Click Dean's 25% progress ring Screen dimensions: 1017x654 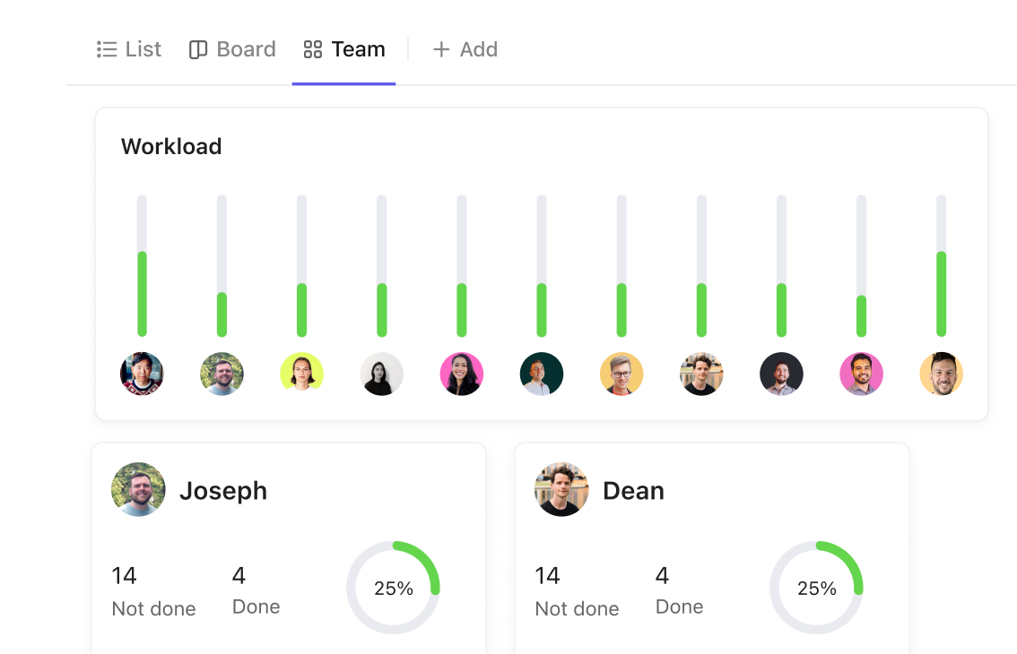coord(817,588)
